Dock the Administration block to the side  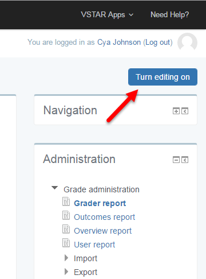(x=185, y=160)
